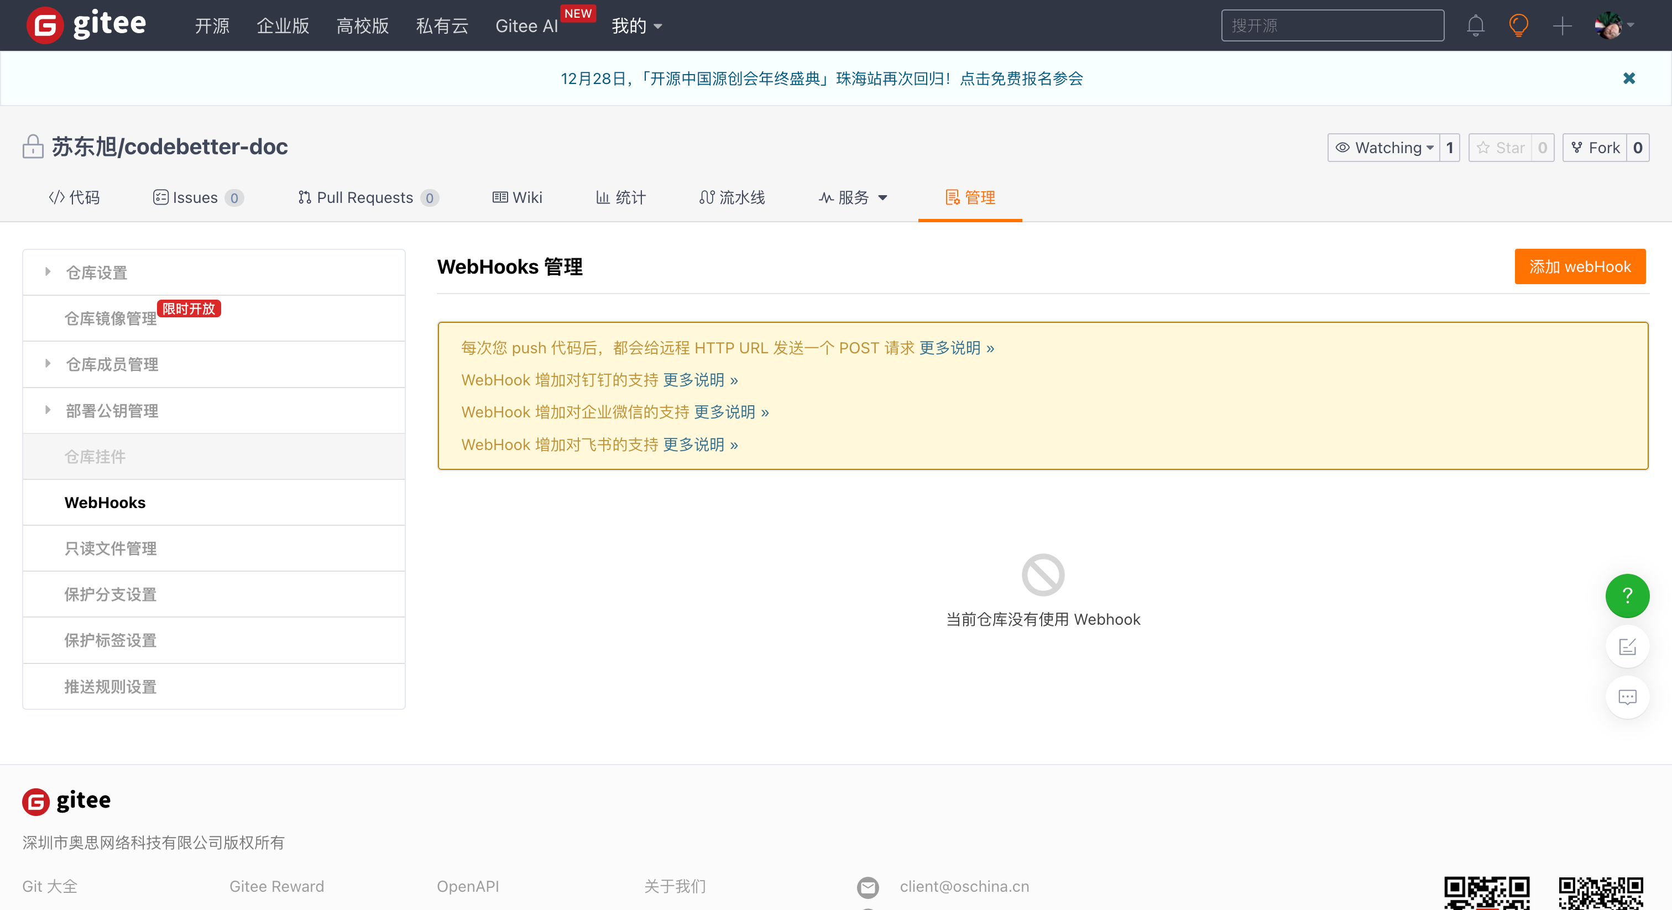Click 更多说明 link for 企业微信 support
The image size is (1672, 910).
pos(731,412)
